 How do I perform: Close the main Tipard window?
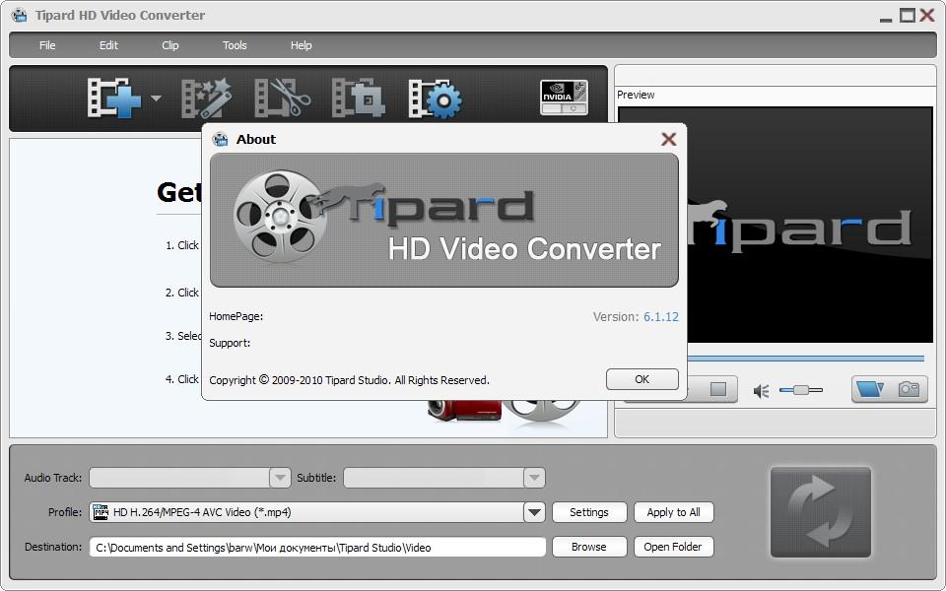[927, 15]
